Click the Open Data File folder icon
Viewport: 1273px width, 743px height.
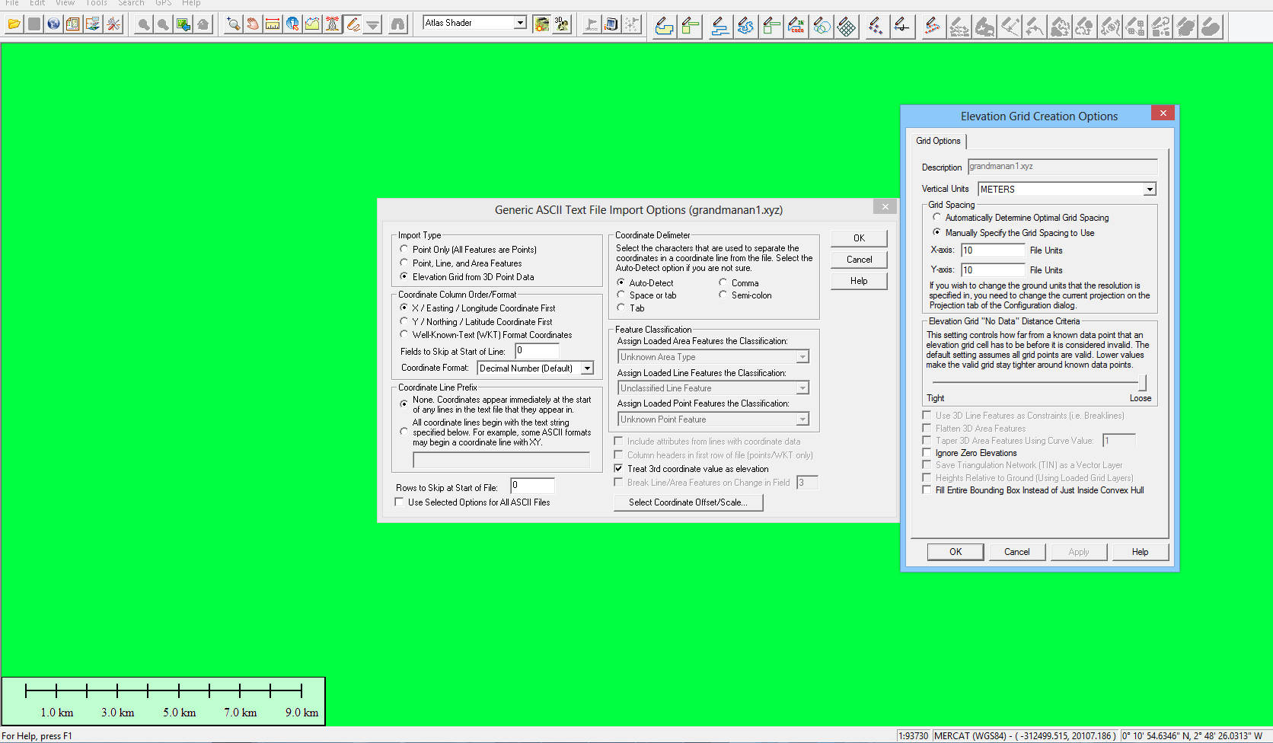pyautogui.click(x=14, y=24)
